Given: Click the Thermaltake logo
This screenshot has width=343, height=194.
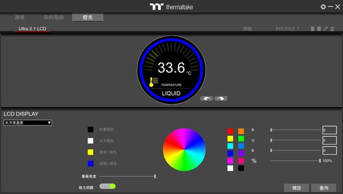Looking at the screenshot, I should point(171,7).
